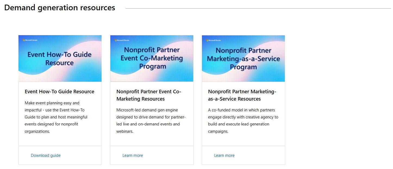Click the divider line beside the page heading
The height and width of the screenshot is (169, 393).
point(258,8)
